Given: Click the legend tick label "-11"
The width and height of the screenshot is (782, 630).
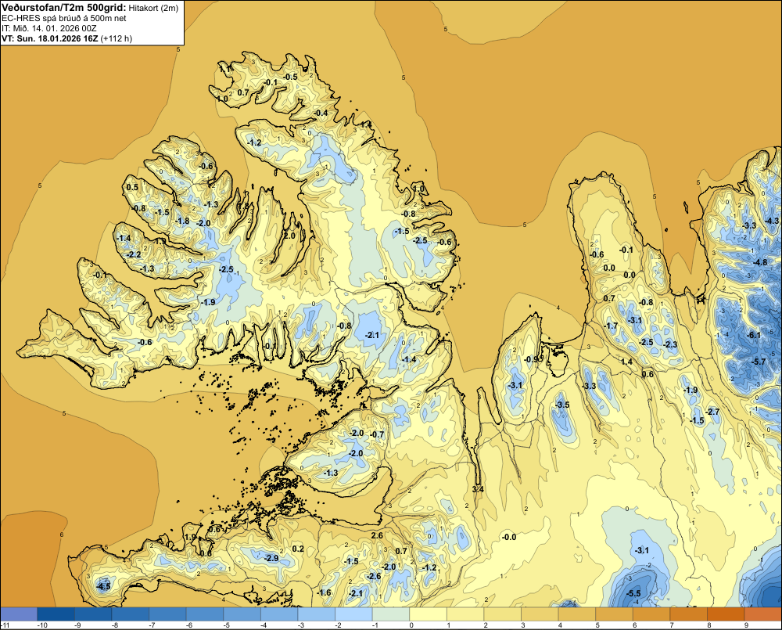Looking at the screenshot, I should coord(5,625).
